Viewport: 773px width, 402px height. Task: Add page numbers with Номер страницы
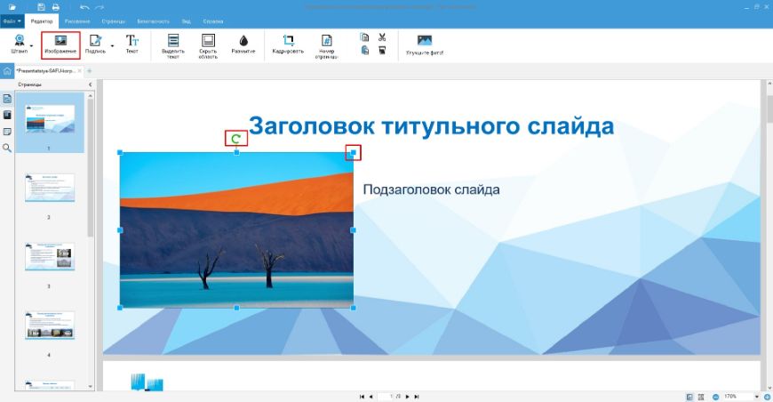(x=326, y=46)
